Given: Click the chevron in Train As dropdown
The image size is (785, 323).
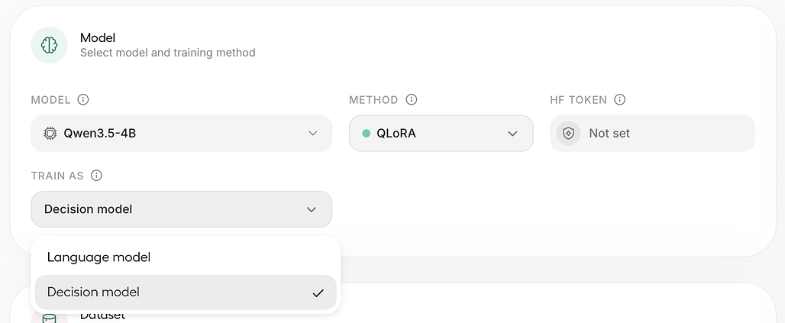Looking at the screenshot, I should pyautogui.click(x=312, y=209).
